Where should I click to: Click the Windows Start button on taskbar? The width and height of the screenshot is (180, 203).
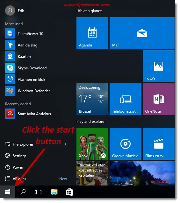click(x=8, y=192)
